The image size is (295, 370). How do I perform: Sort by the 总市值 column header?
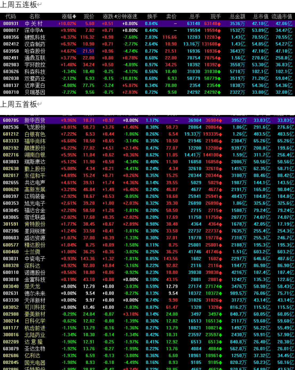(x=261, y=17)
